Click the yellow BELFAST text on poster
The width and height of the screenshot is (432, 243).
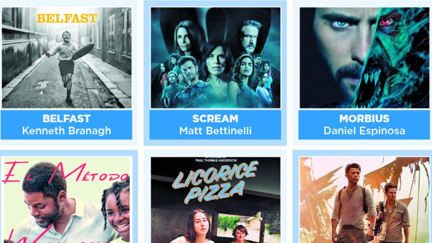tap(67, 18)
